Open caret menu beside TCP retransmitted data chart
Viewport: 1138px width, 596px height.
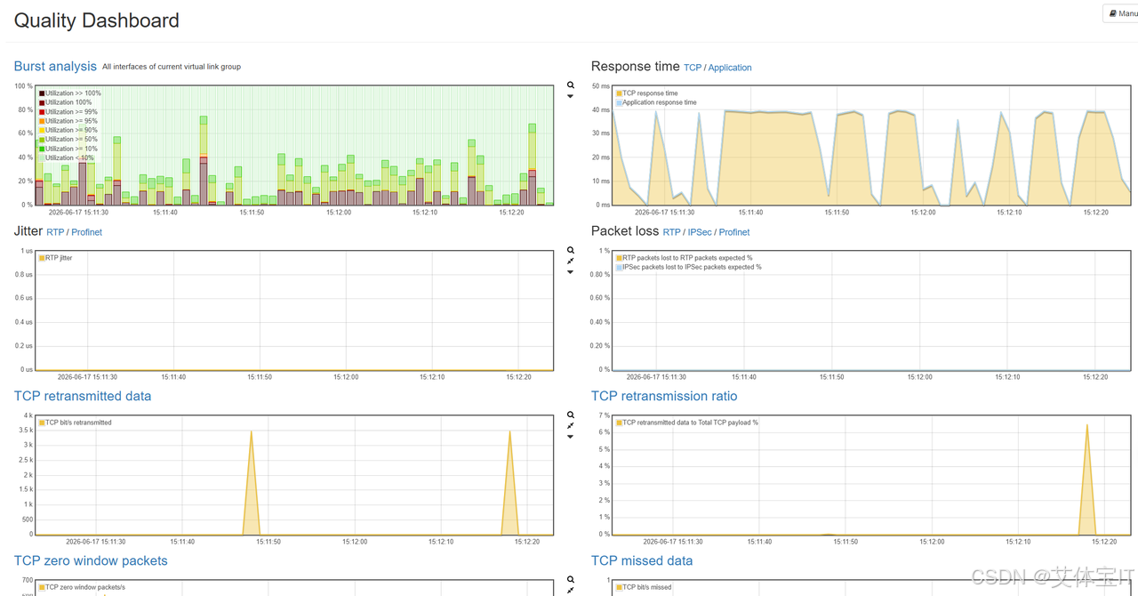tap(571, 437)
